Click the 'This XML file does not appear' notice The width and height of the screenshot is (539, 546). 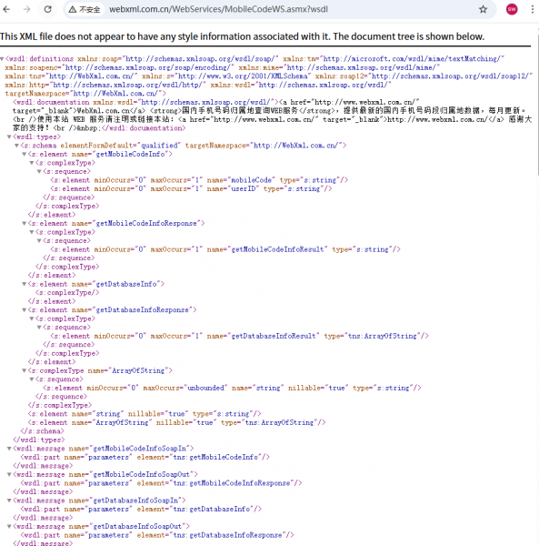(x=242, y=36)
